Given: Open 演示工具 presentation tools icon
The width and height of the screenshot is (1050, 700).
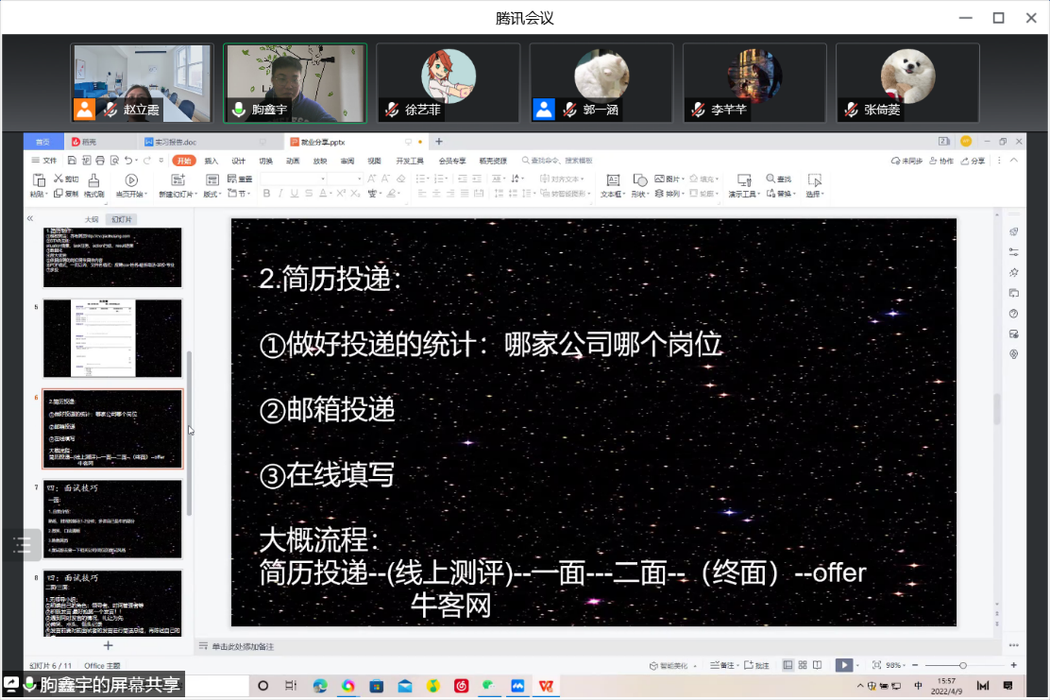Looking at the screenshot, I should [x=743, y=179].
